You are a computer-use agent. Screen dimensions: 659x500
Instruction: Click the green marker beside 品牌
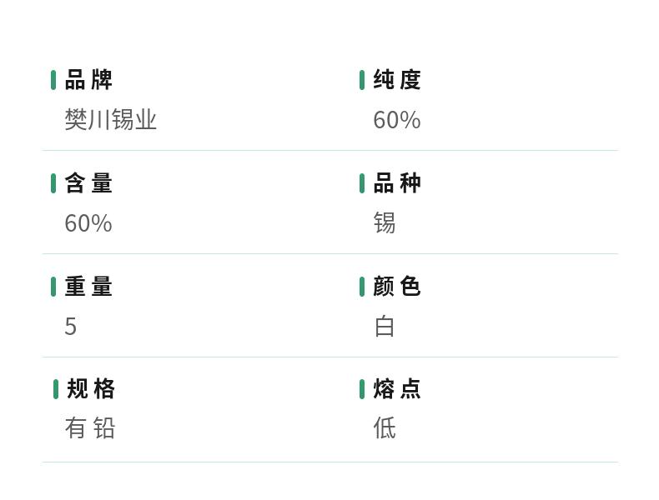pos(53,80)
